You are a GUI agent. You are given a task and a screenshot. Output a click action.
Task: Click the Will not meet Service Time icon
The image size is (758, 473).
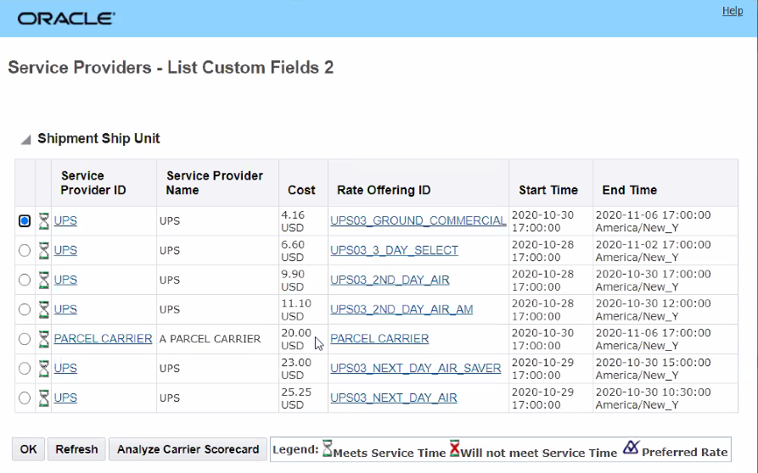pos(454,448)
